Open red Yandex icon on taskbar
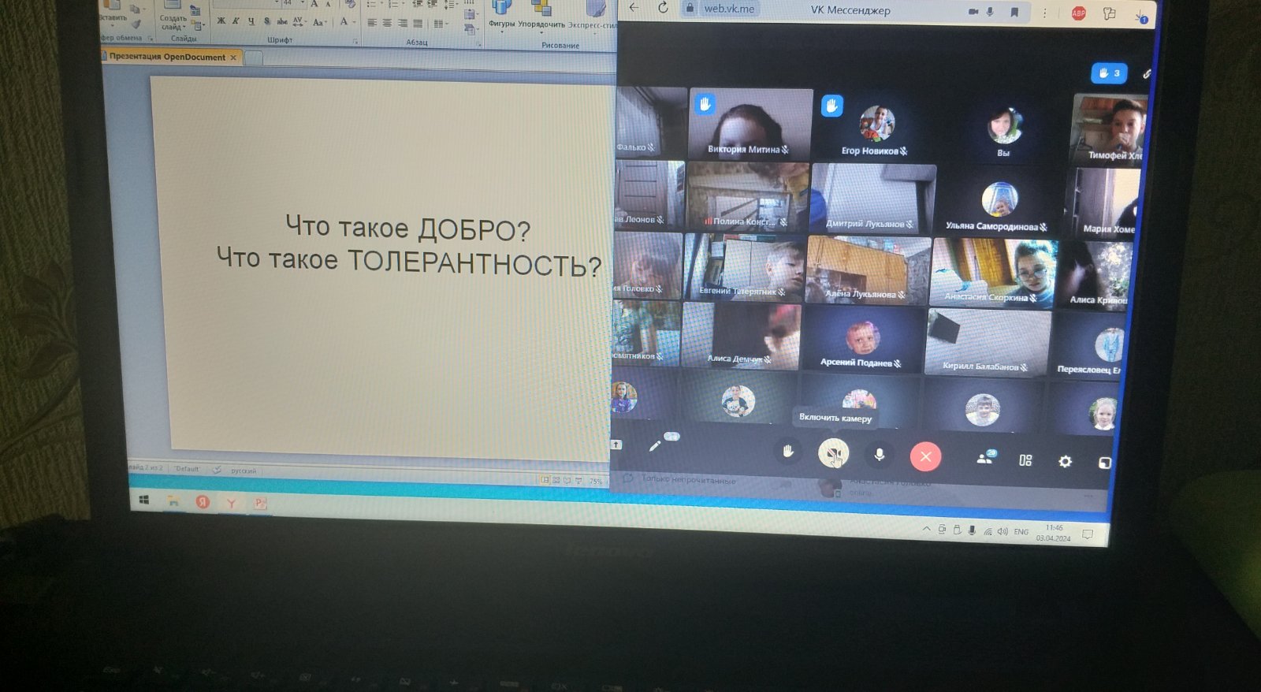1261x692 pixels. point(203,501)
